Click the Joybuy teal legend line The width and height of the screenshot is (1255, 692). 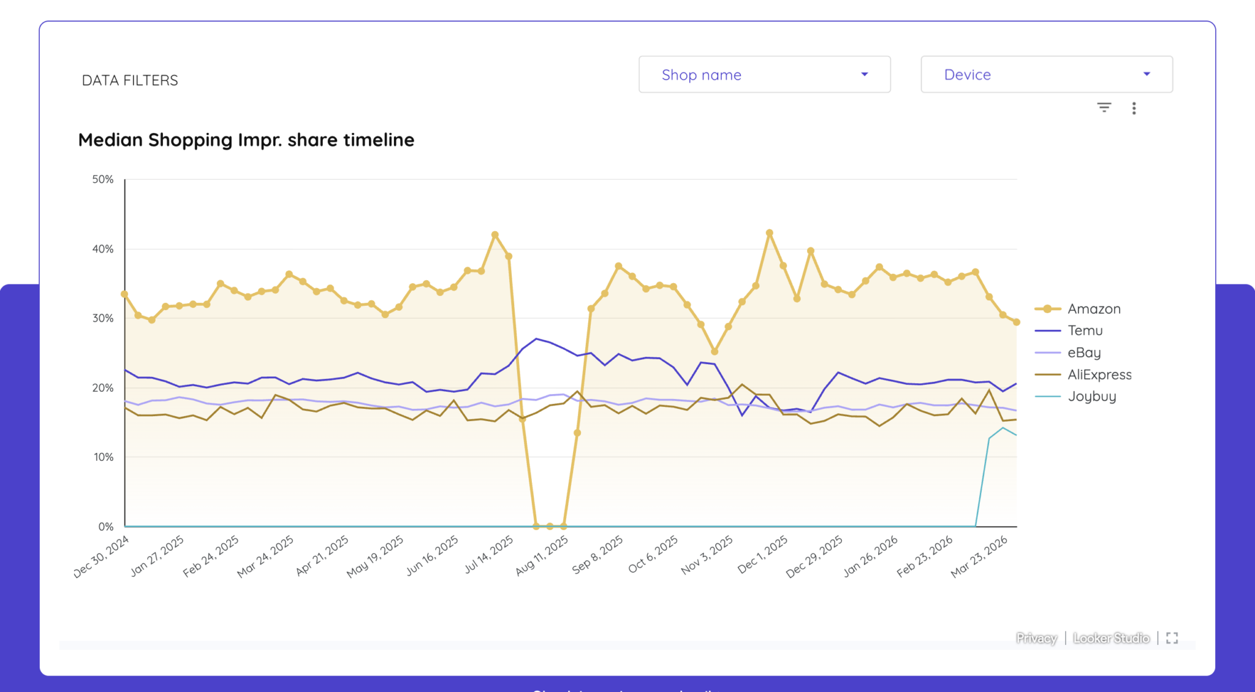click(1048, 397)
